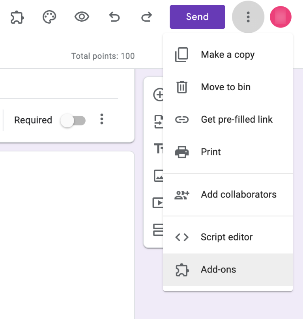Viewport: 303px width, 319px height.
Task: Open the question's three-dot options menu
Action: click(101, 119)
